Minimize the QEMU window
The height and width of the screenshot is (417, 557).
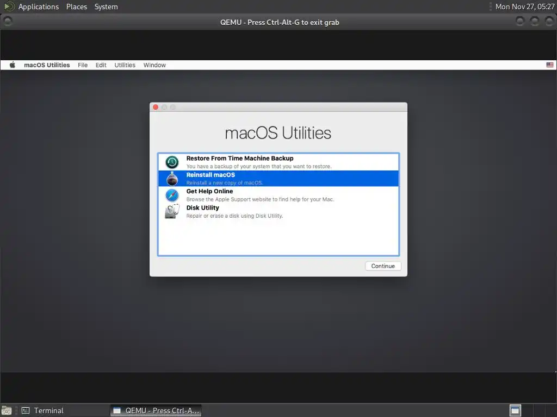[520, 21]
